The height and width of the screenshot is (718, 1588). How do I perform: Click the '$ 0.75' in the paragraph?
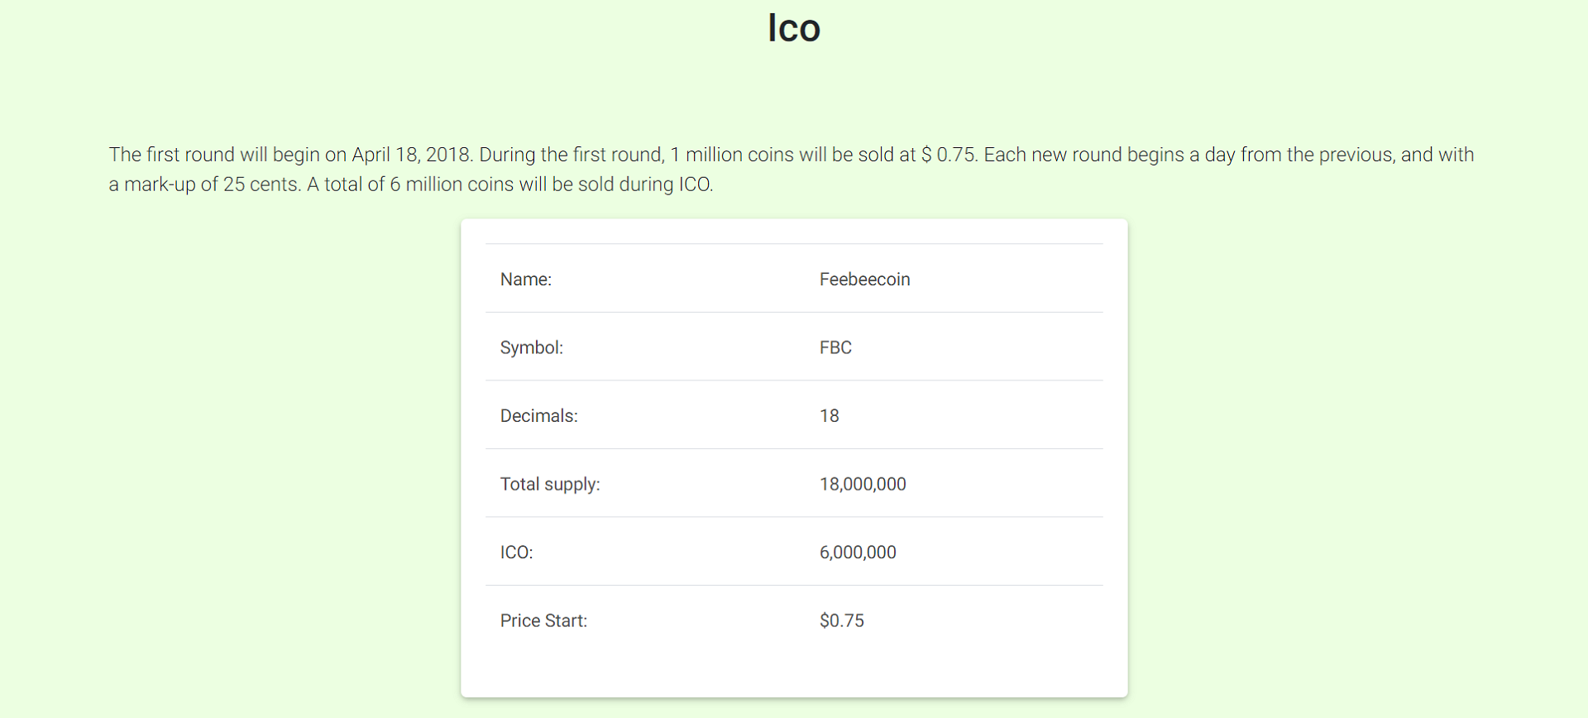(948, 155)
